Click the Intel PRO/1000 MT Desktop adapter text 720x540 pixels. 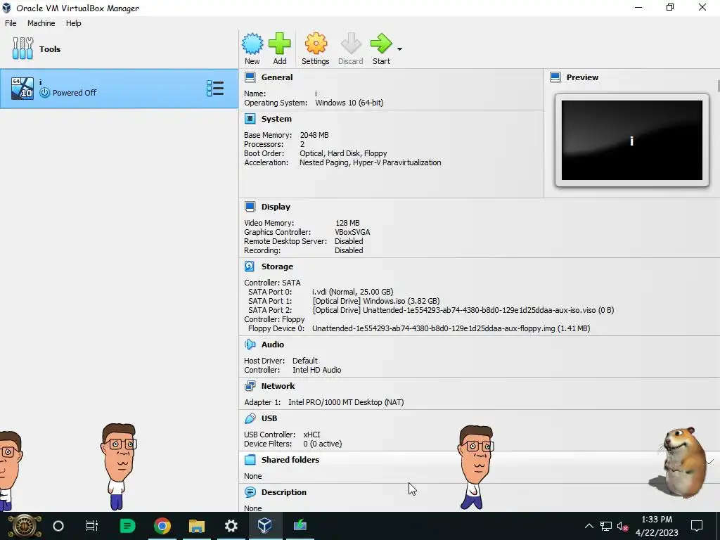[x=346, y=402]
